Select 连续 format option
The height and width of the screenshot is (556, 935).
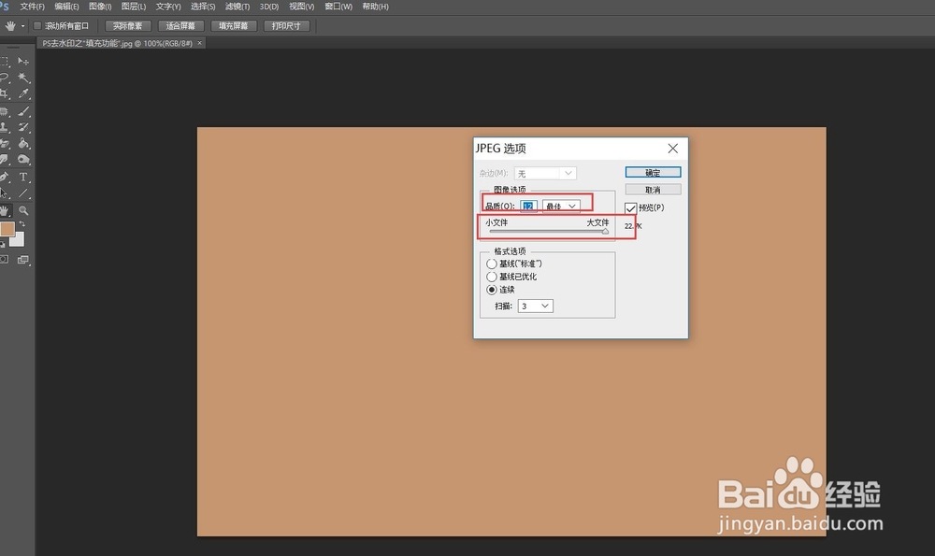click(492, 290)
